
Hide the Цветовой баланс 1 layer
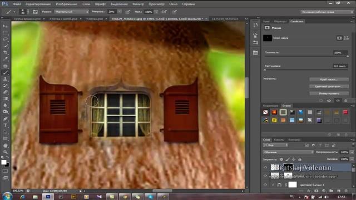pos(265,184)
